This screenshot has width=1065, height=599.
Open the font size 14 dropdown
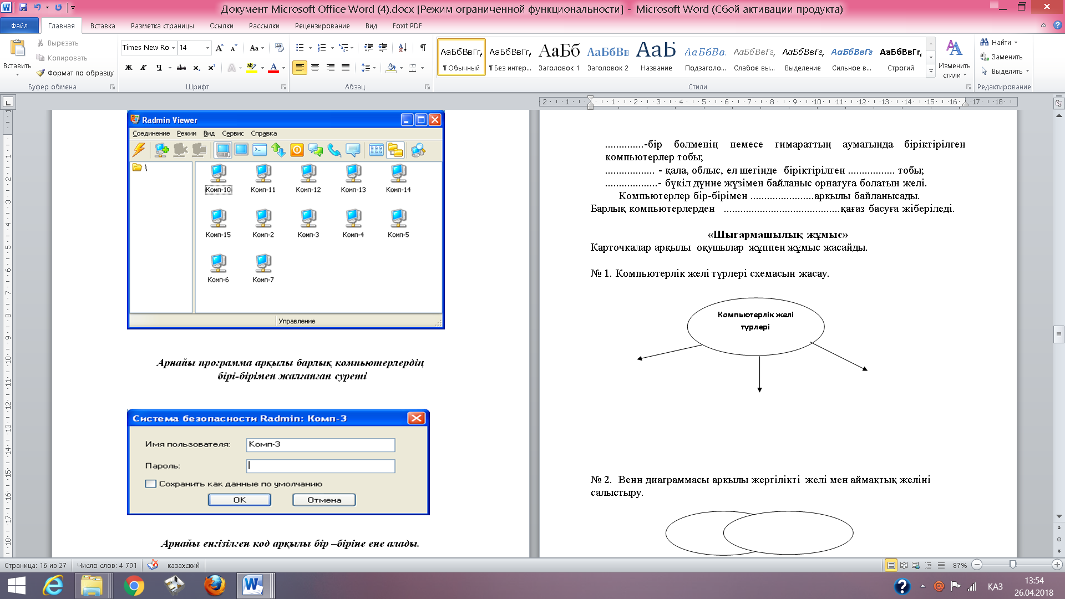207,48
